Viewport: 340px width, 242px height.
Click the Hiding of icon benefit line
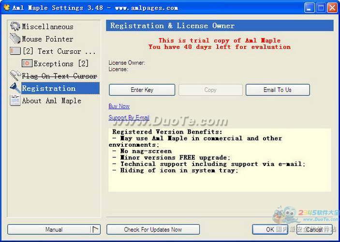point(175,170)
